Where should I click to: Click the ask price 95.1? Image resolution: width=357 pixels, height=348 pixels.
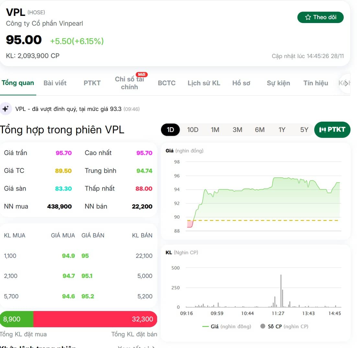tap(87, 276)
